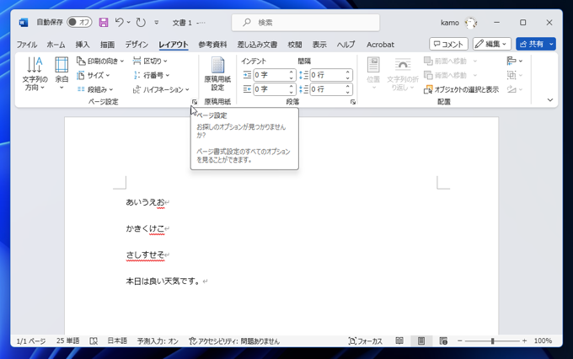573x359 pixels.
Task: Click 予測入力: オン status entry
Action: (x=158, y=341)
